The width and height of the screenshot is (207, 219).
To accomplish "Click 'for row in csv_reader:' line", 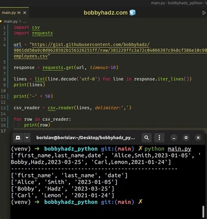I will (42, 119).
